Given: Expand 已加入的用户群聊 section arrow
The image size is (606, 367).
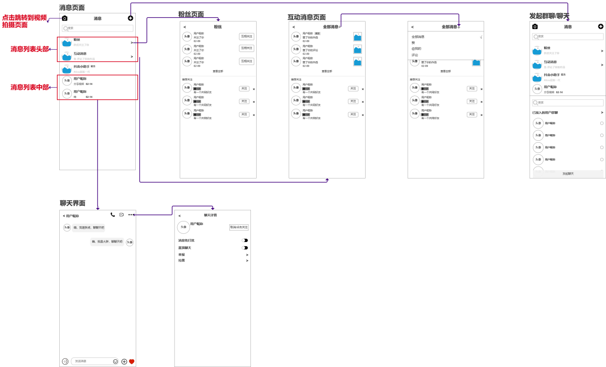Looking at the screenshot, I should point(602,113).
